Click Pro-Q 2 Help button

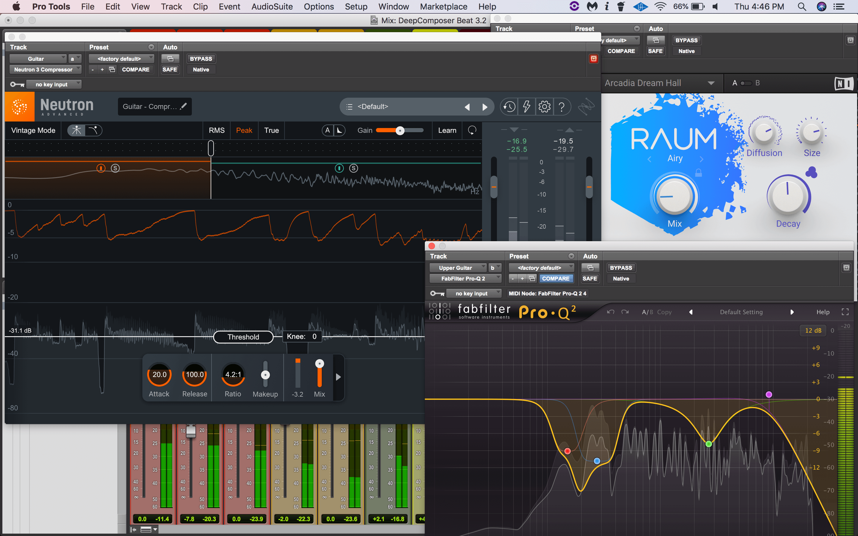[x=823, y=312]
